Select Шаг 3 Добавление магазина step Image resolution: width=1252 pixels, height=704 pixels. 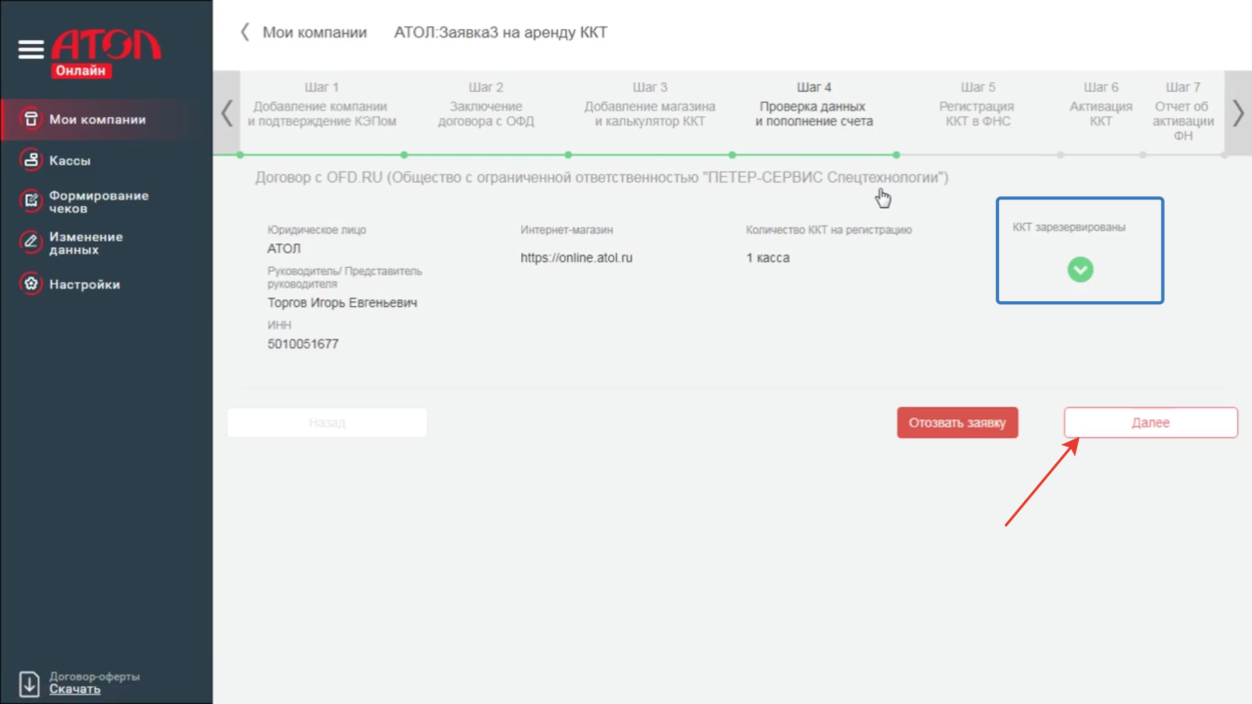(649, 106)
